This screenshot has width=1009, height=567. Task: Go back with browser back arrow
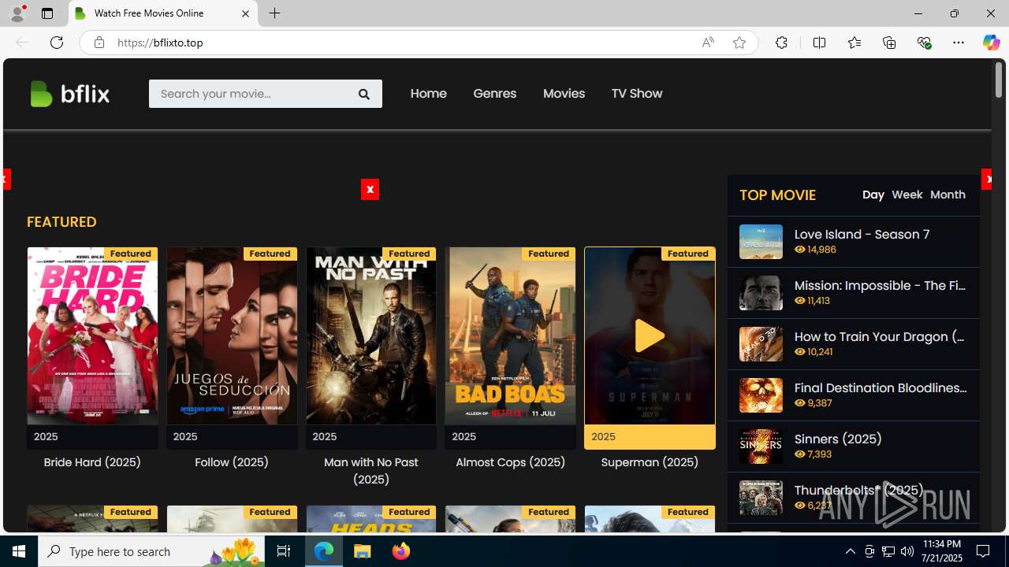(22, 43)
